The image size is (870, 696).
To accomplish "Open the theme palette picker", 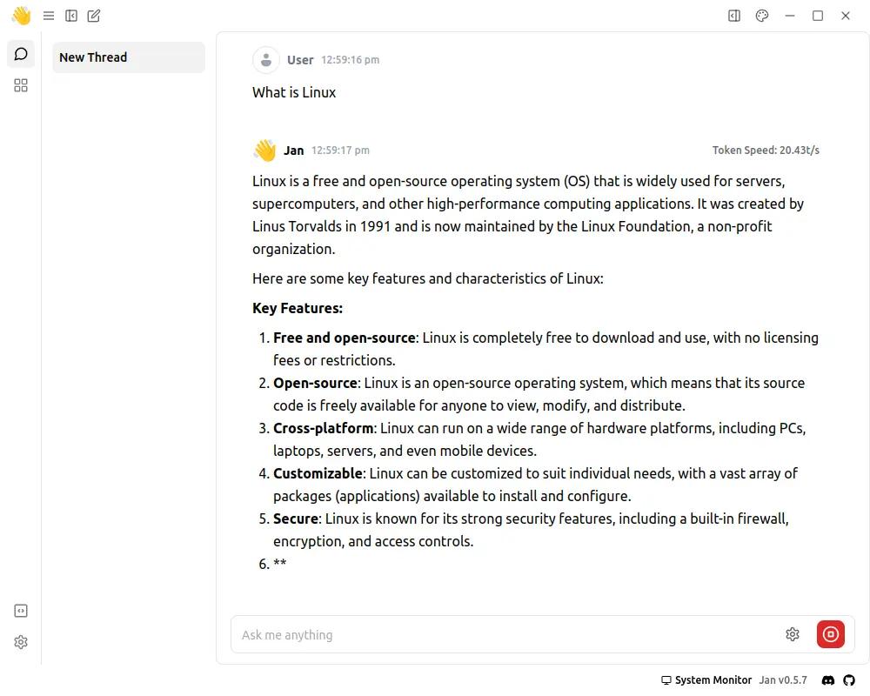I will pos(762,16).
